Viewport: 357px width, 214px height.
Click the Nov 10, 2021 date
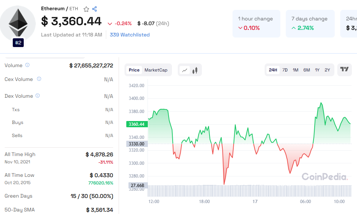(17, 162)
